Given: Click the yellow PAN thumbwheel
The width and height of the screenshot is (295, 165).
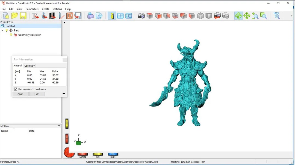Looking at the screenshot, I should tap(98, 154).
